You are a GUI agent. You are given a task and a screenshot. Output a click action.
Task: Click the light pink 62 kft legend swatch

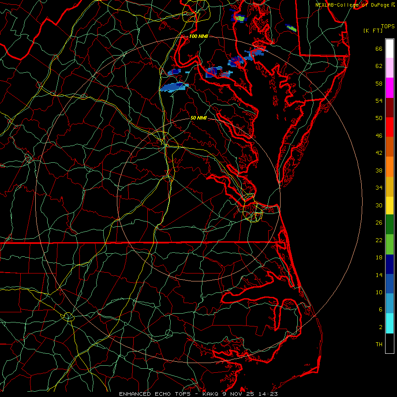tap(390, 68)
